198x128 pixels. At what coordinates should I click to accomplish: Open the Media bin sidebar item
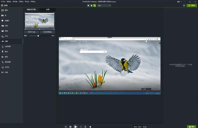tap(12, 10)
